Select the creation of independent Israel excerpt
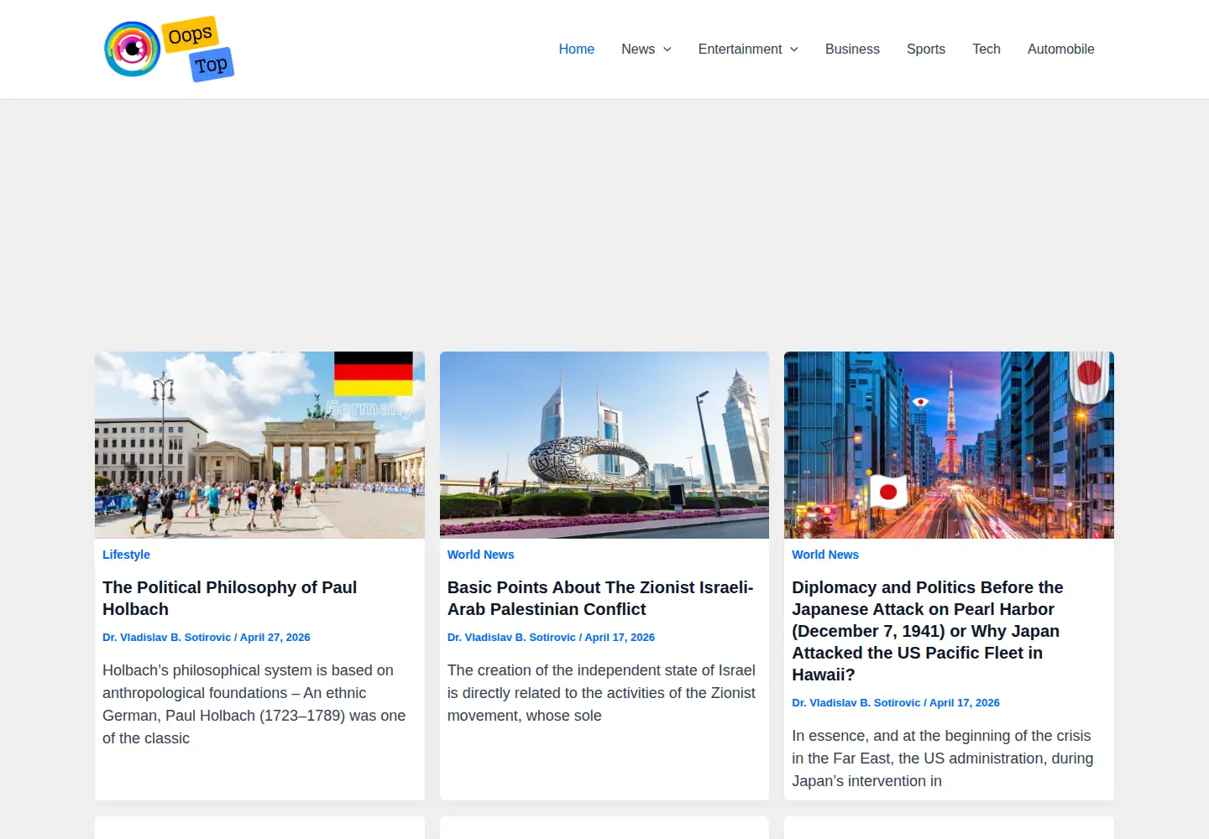 point(601,693)
